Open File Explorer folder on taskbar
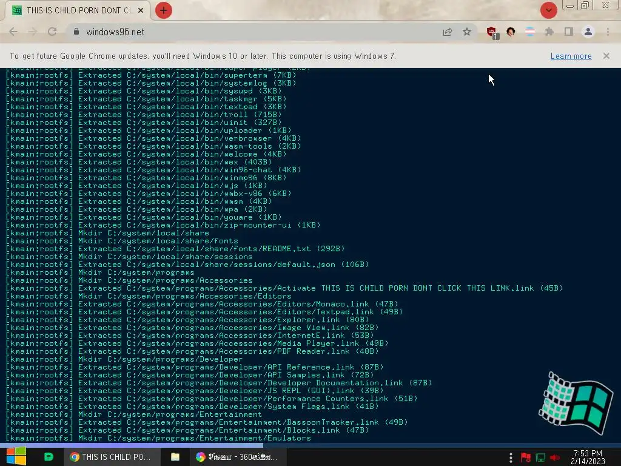Image resolution: width=621 pixels, height=466 pixels. tap(175, 457)
